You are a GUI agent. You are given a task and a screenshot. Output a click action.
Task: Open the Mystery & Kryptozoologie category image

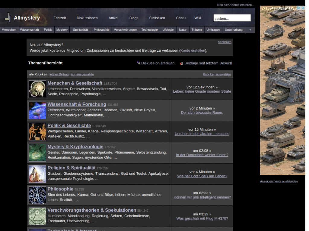click(x=37, y=153)
